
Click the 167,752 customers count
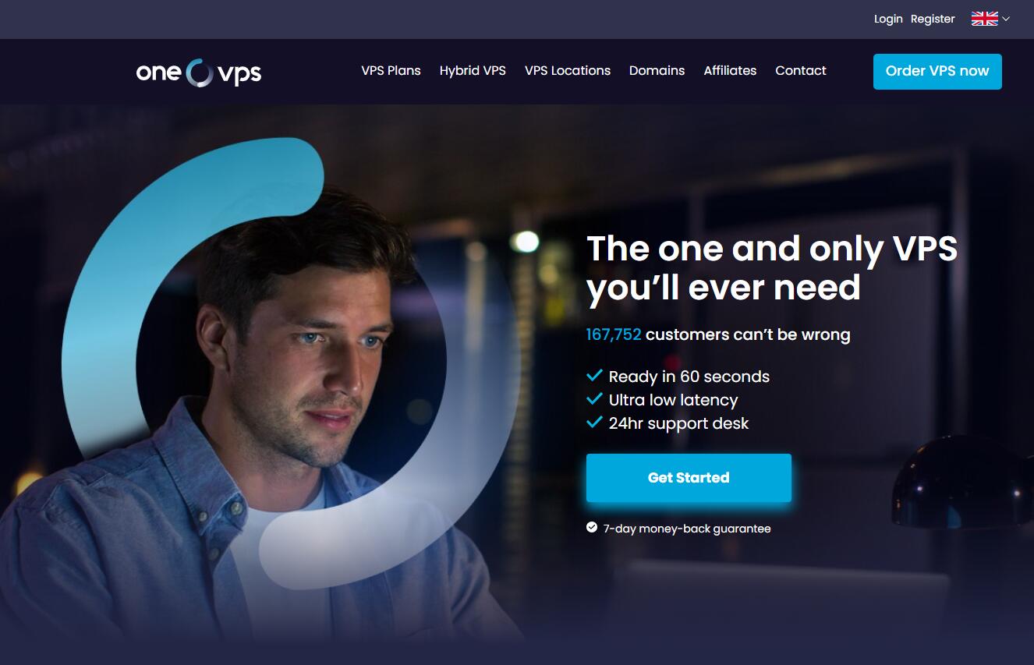[614, 334]
